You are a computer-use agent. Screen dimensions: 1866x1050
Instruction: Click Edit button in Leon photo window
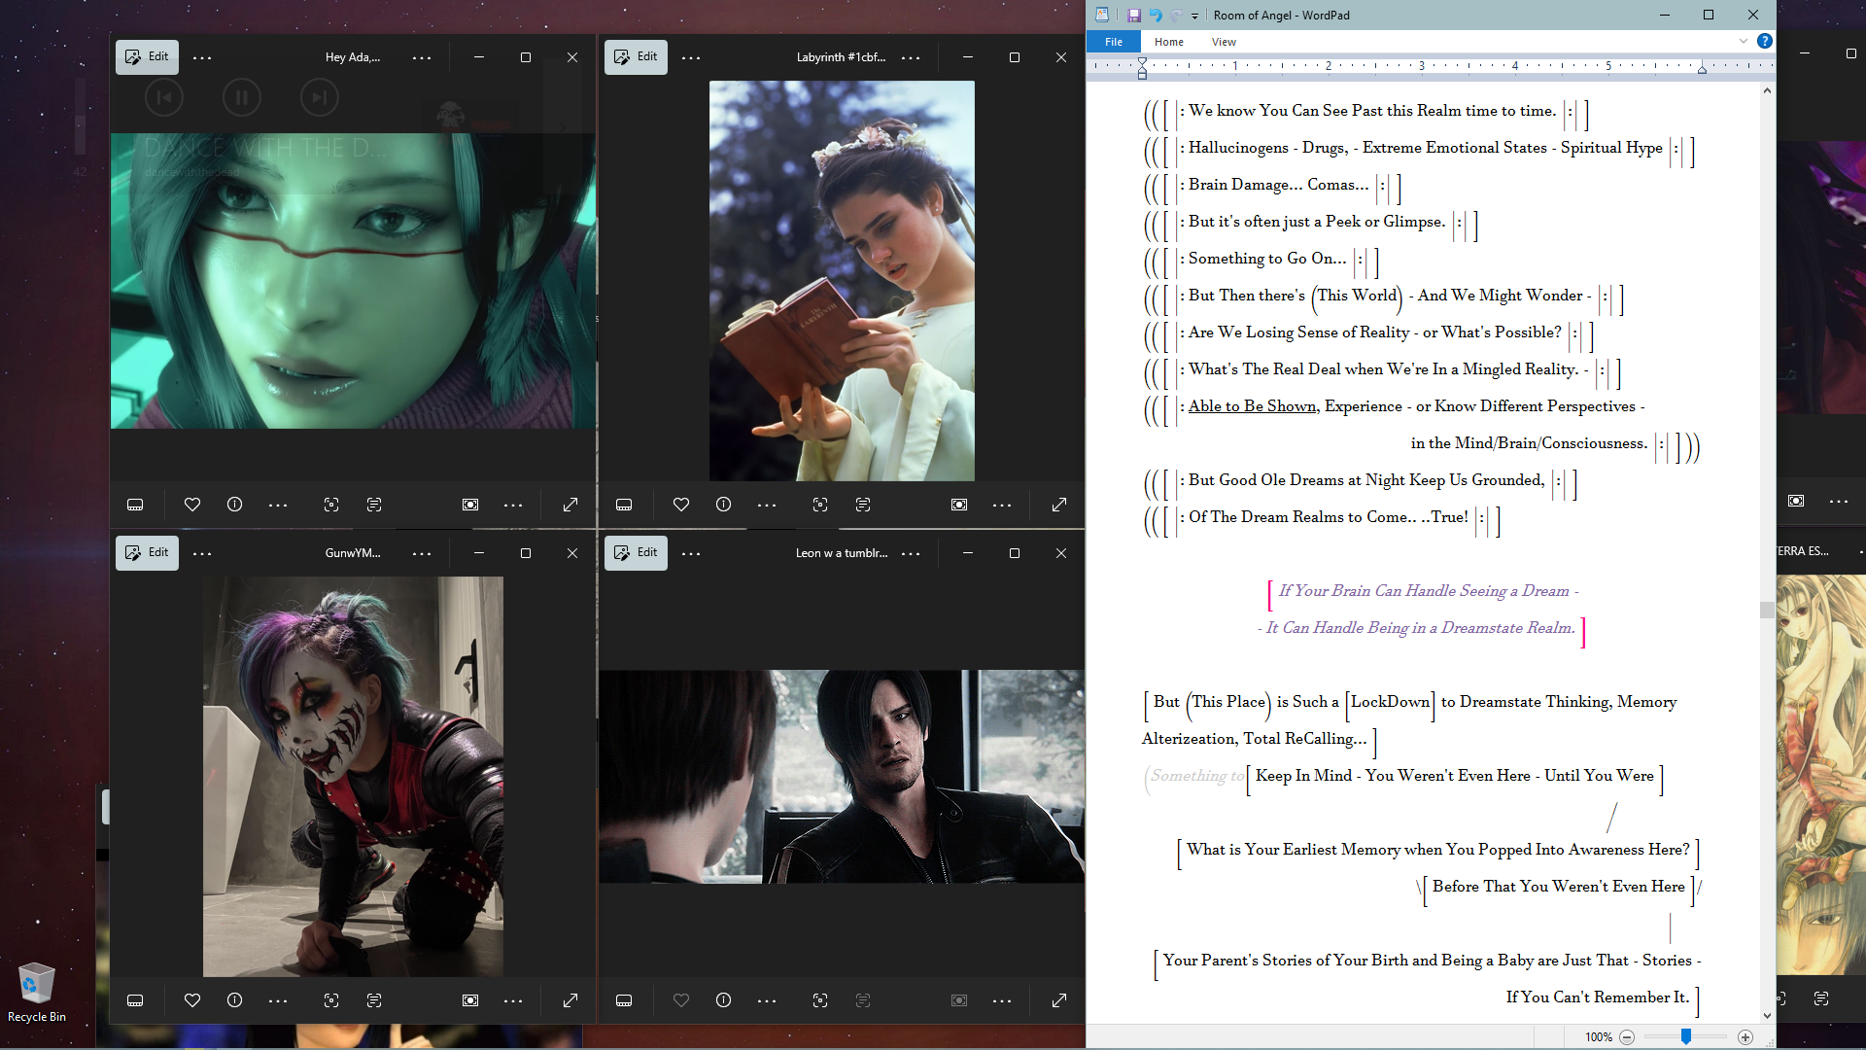pos(637,553)
